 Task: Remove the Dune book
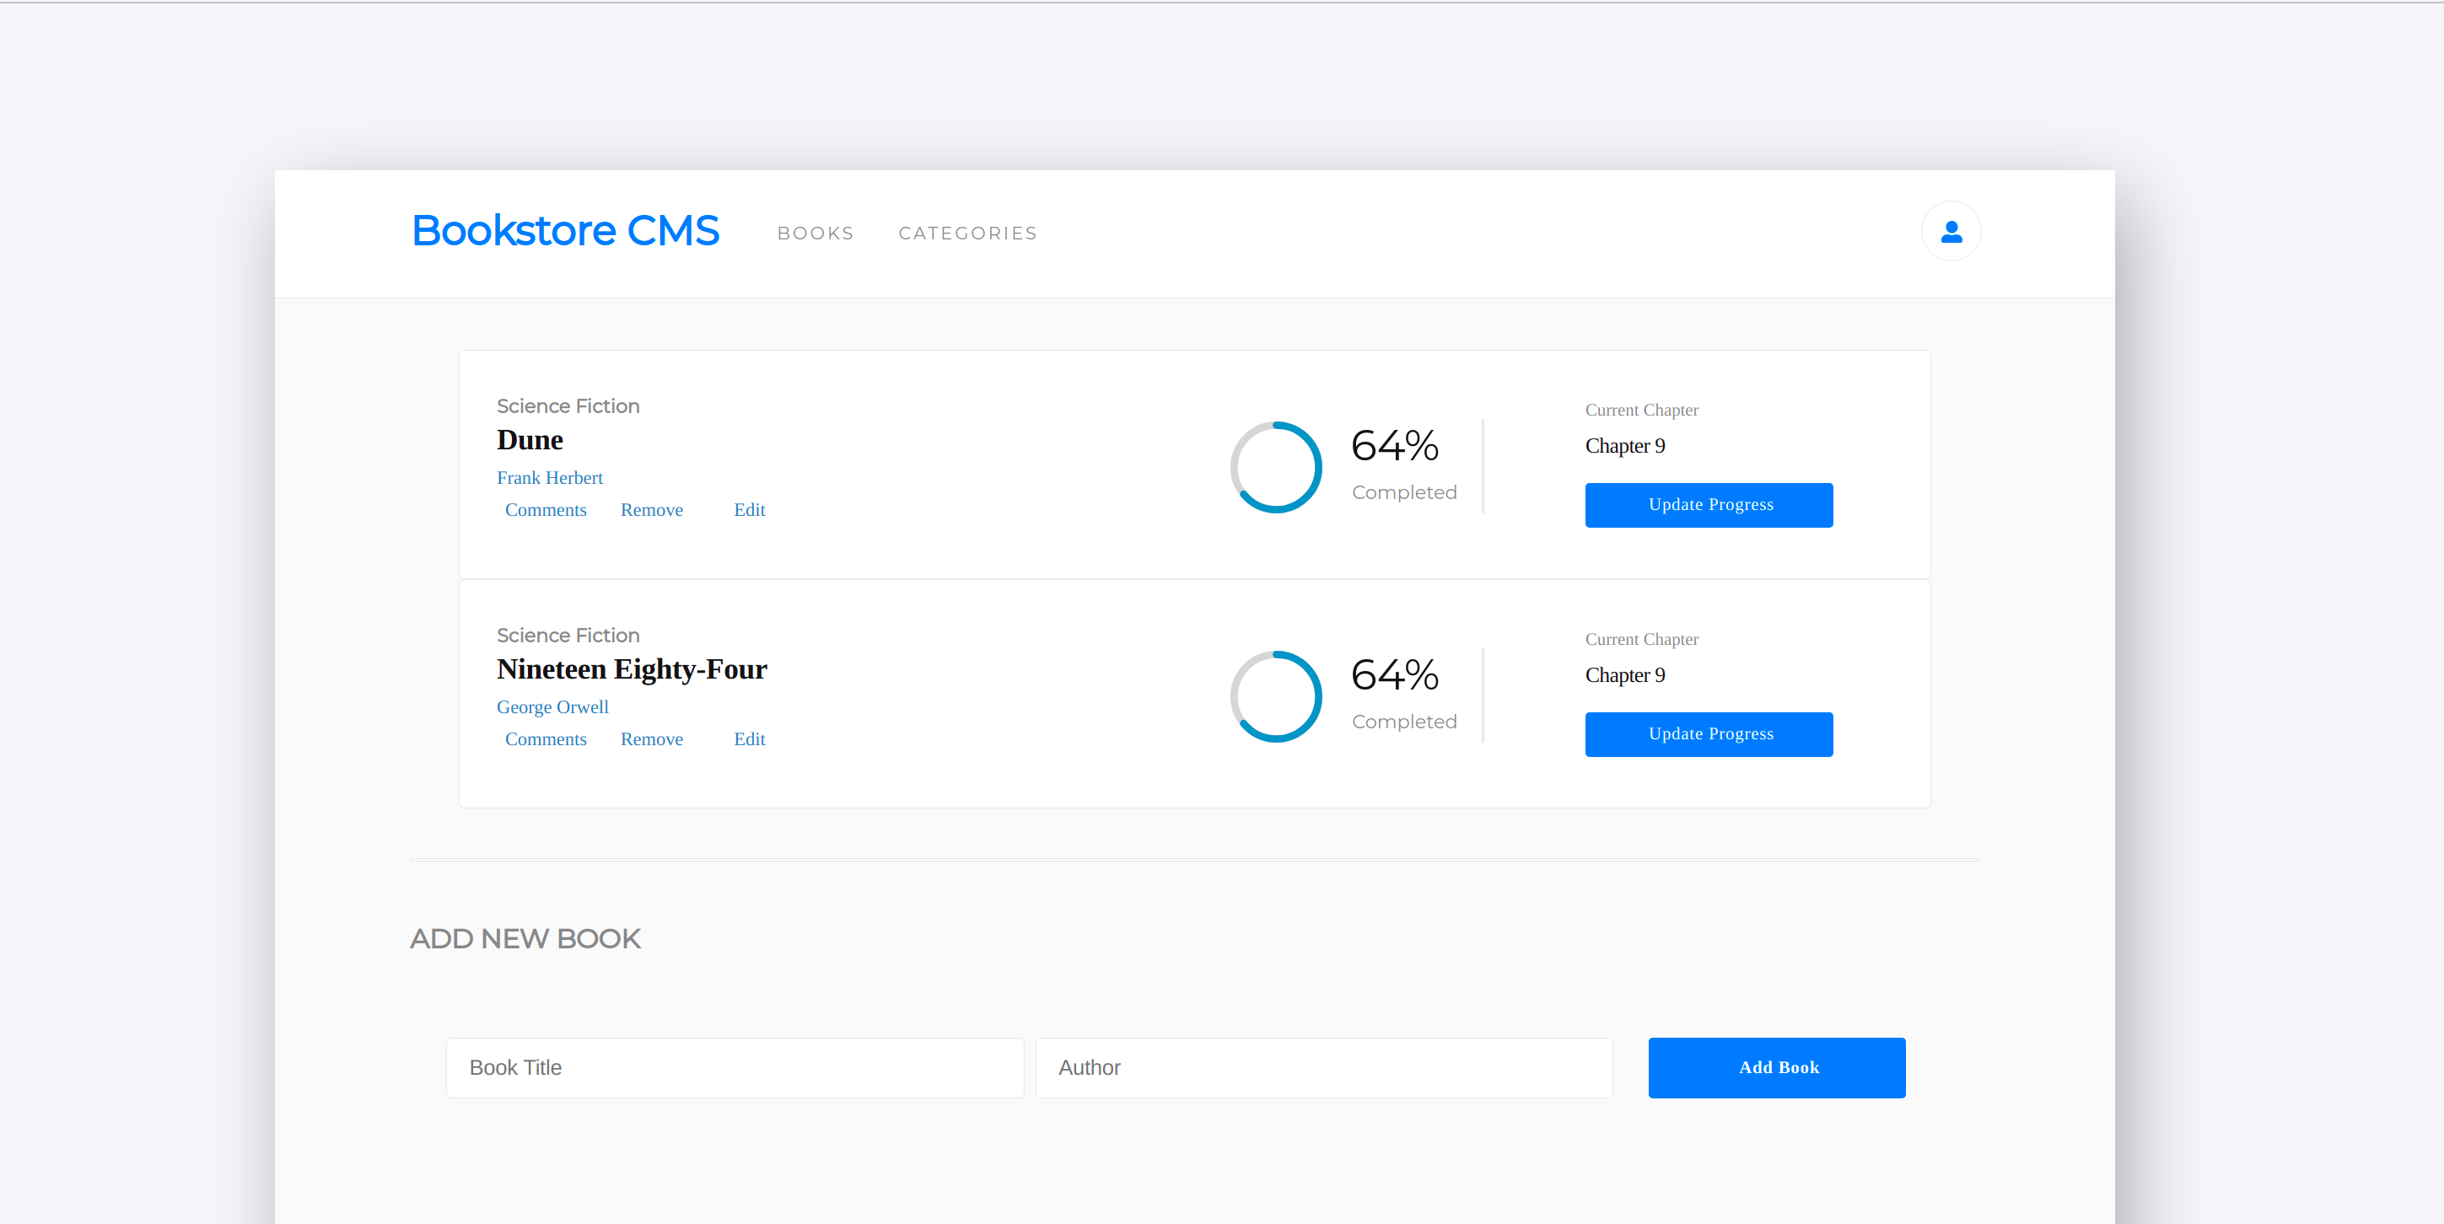(651, 510)
